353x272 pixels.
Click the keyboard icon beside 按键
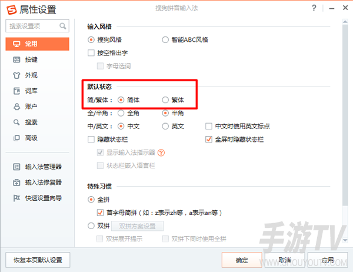click(x=16, y=59)
